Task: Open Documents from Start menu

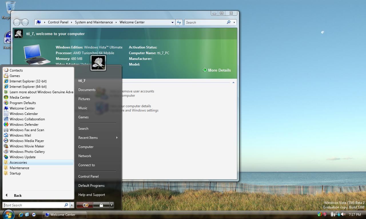Action: [x=87, y=90]
